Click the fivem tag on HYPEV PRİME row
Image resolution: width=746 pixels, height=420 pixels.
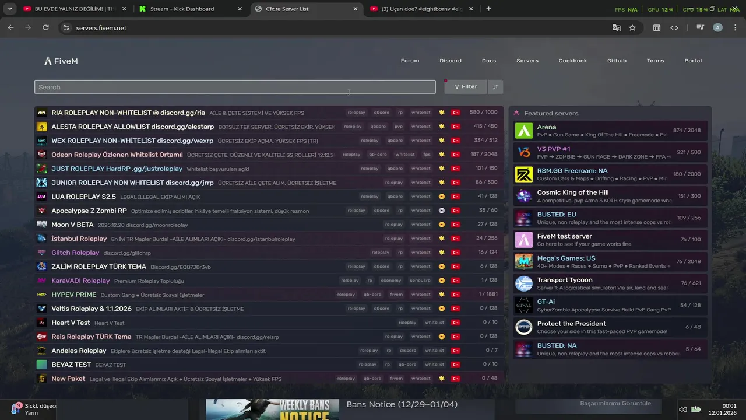coord(396,295)
